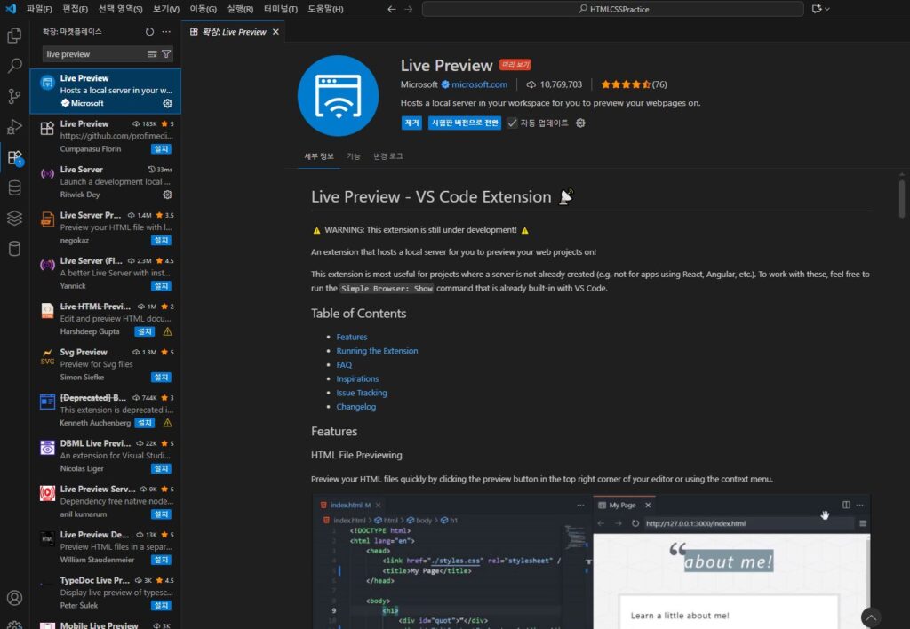
Task: Click the clear search results icon
Action: 152,54
